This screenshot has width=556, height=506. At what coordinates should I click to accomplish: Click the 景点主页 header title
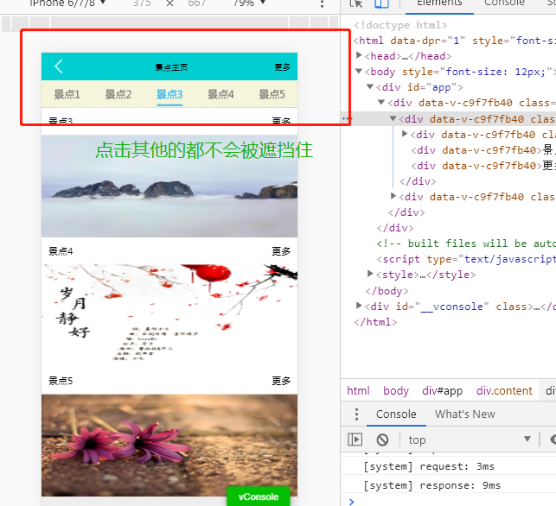tap(171, 67)
